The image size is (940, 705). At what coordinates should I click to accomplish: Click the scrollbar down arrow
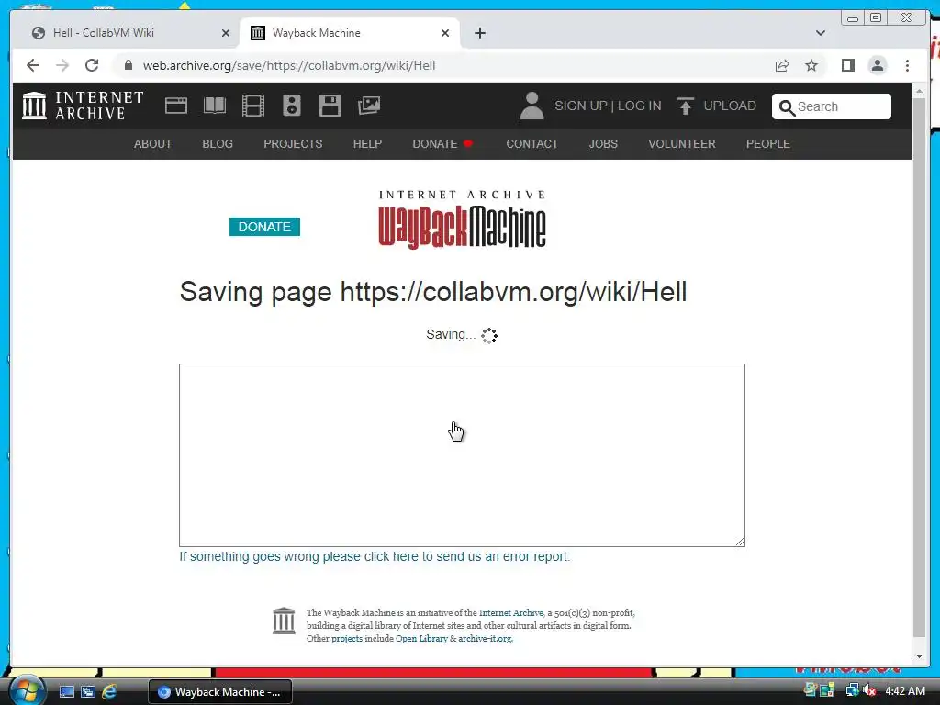pos(919,655)
